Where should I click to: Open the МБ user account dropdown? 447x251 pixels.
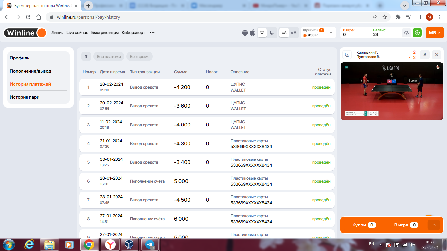435,33
